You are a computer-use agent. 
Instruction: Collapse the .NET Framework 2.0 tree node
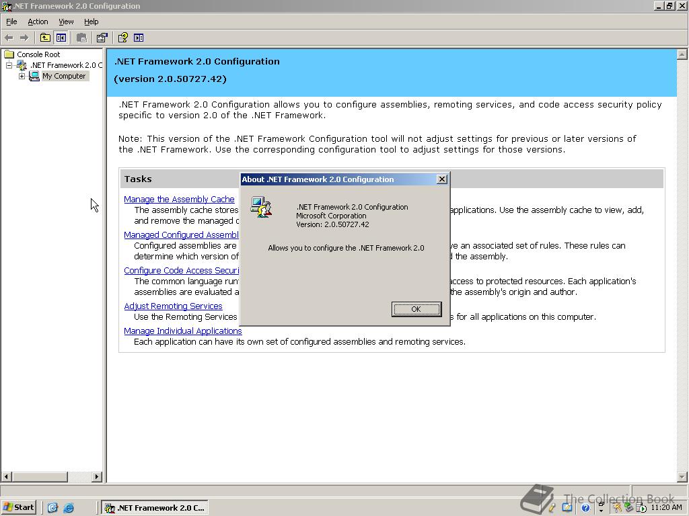tap(9, 65)
